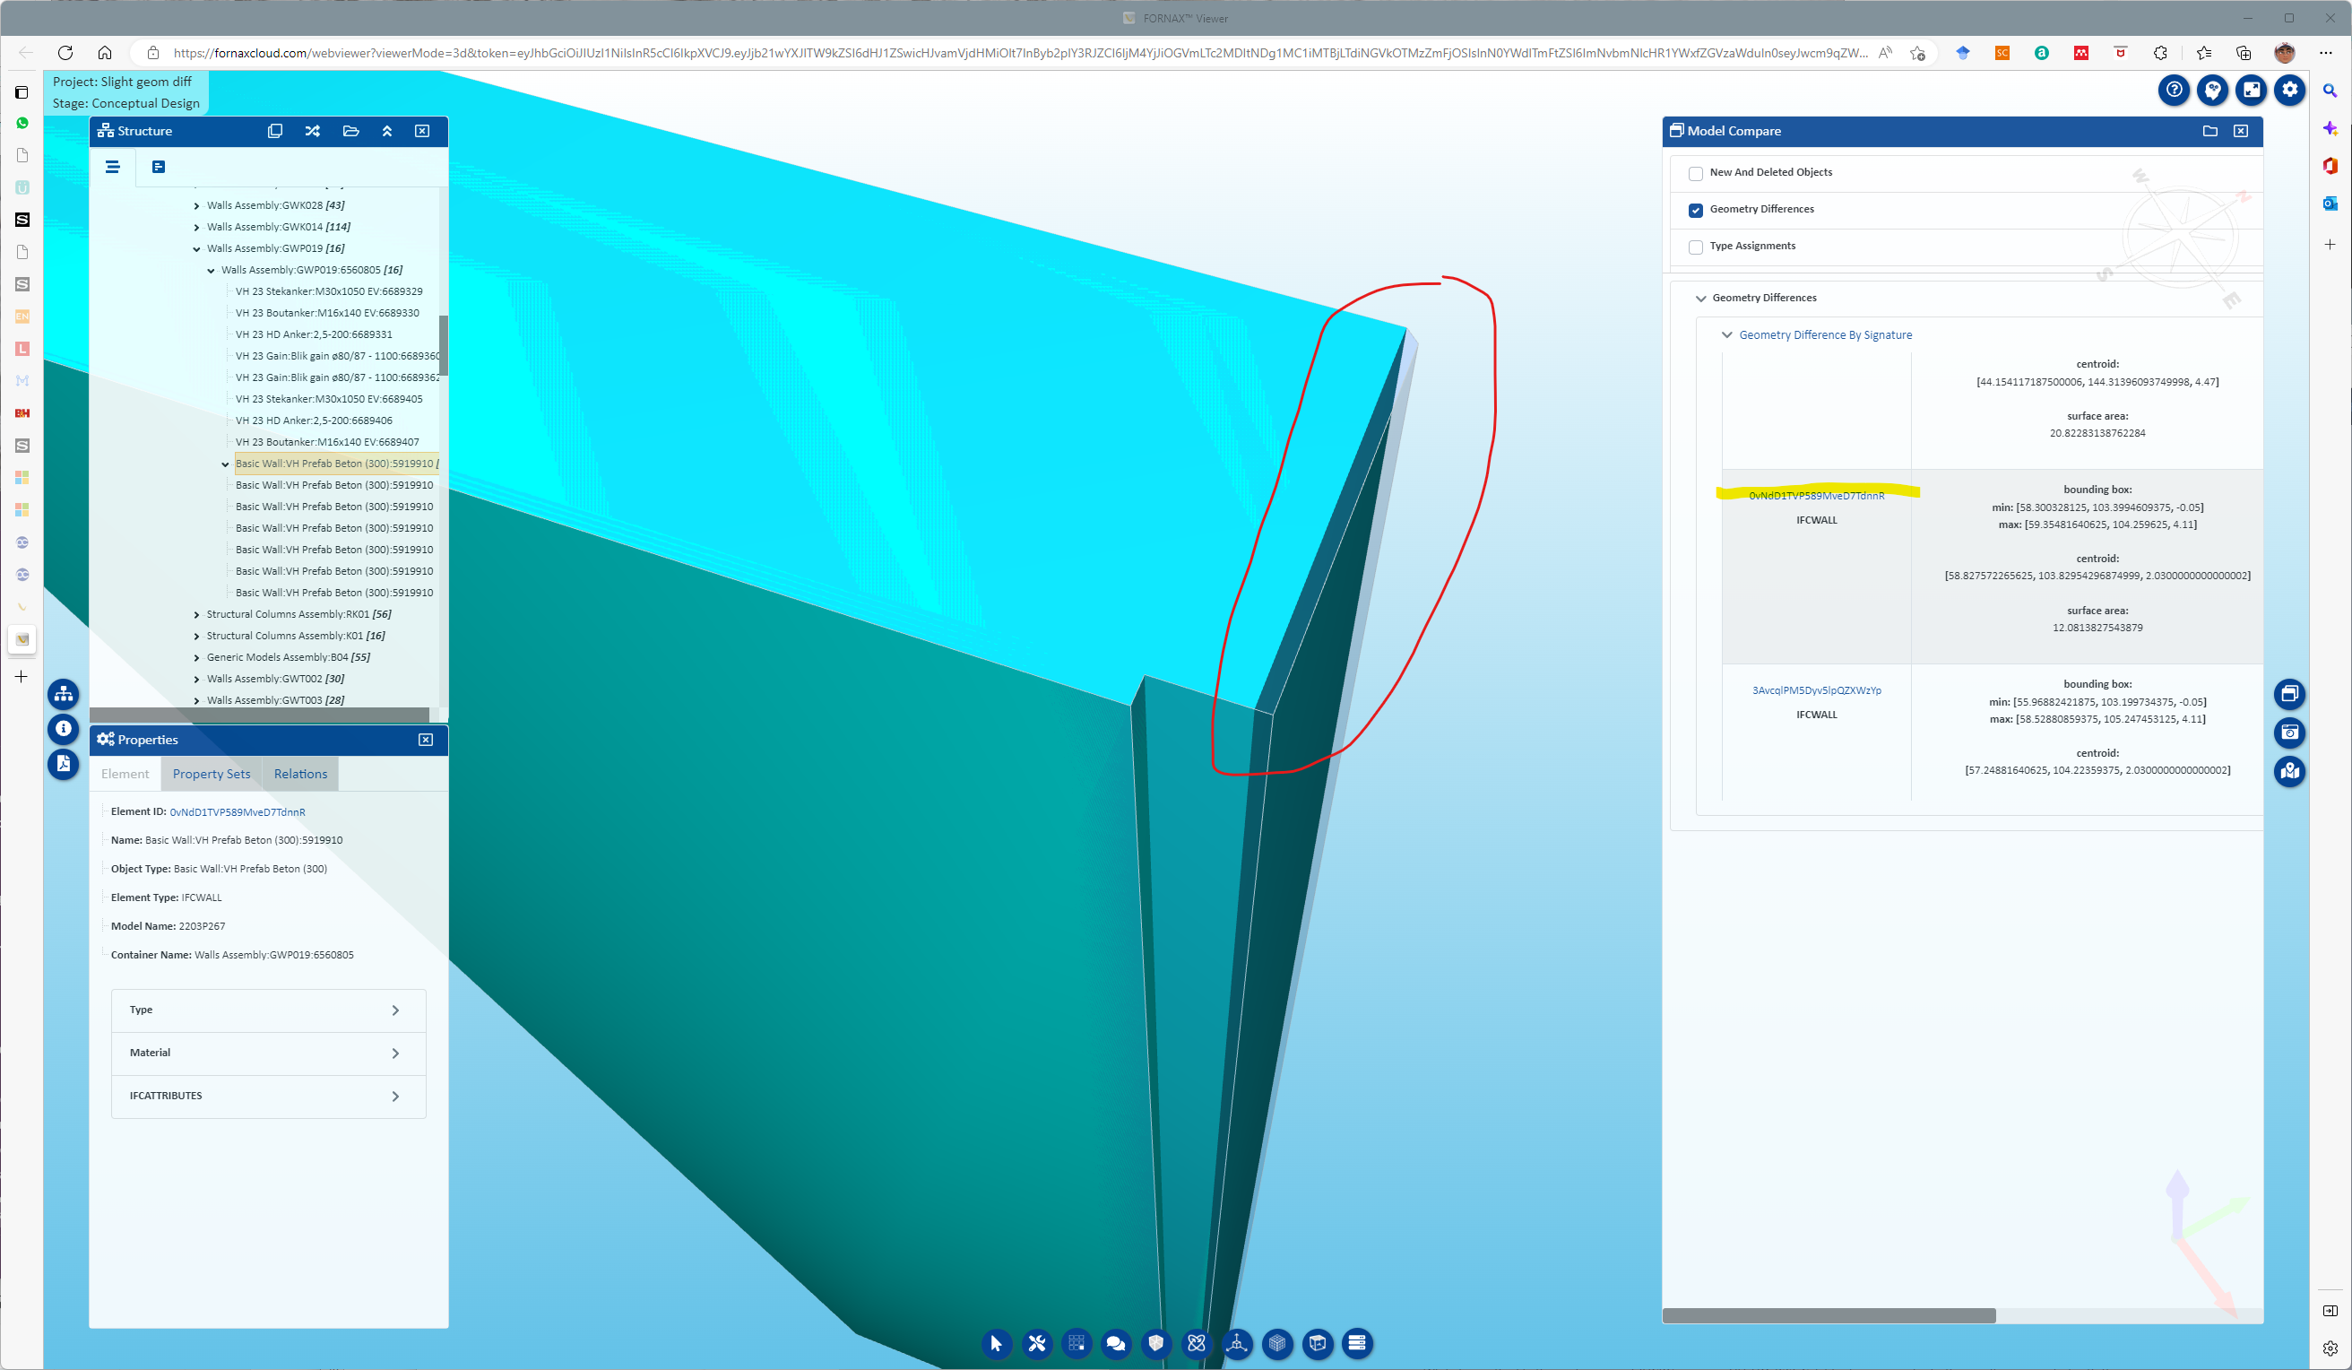The width and height of the screenshot is (2352, 1370).
Task: Switch to the Relations tab
Action: pos(299,773)
